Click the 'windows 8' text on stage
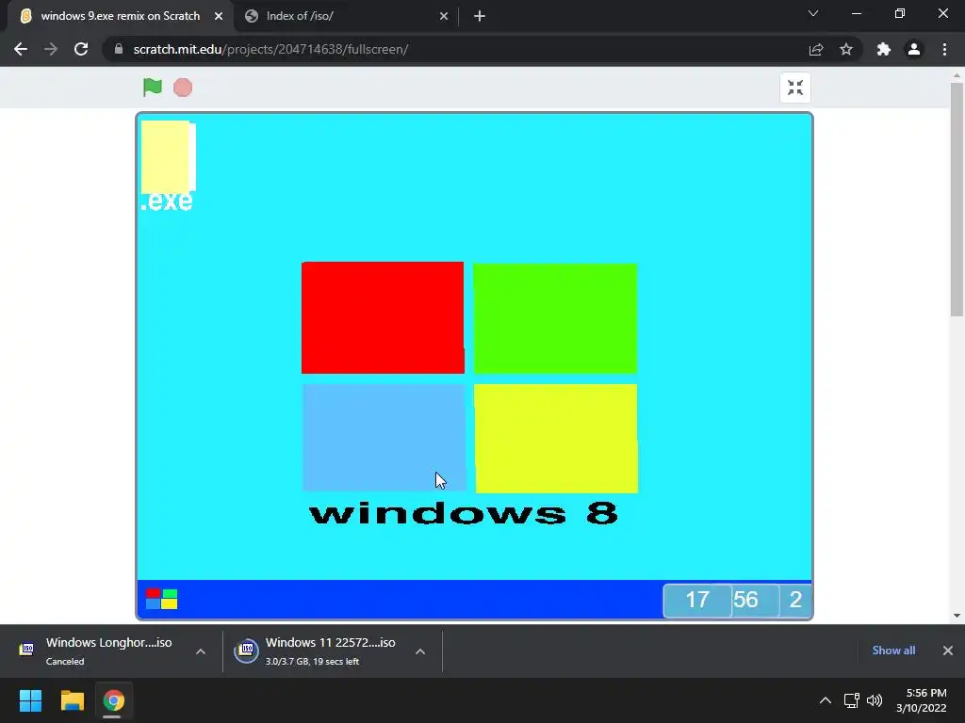The image size is (965, 723). pos(464,513)
